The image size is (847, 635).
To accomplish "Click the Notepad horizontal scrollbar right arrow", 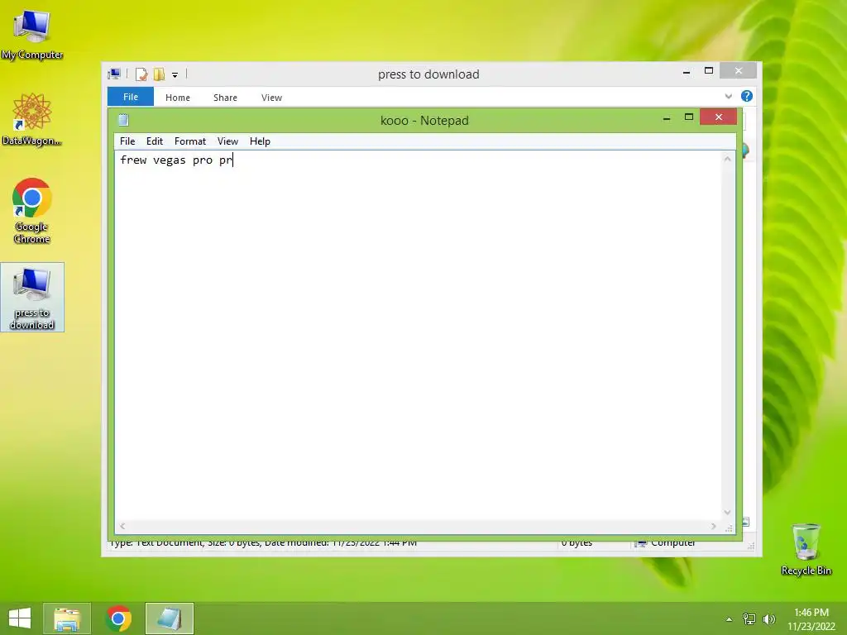I will click(x=714, y=526).
